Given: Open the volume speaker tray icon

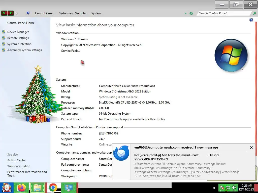Looking at the screenshot, I should tap(234, 187).
